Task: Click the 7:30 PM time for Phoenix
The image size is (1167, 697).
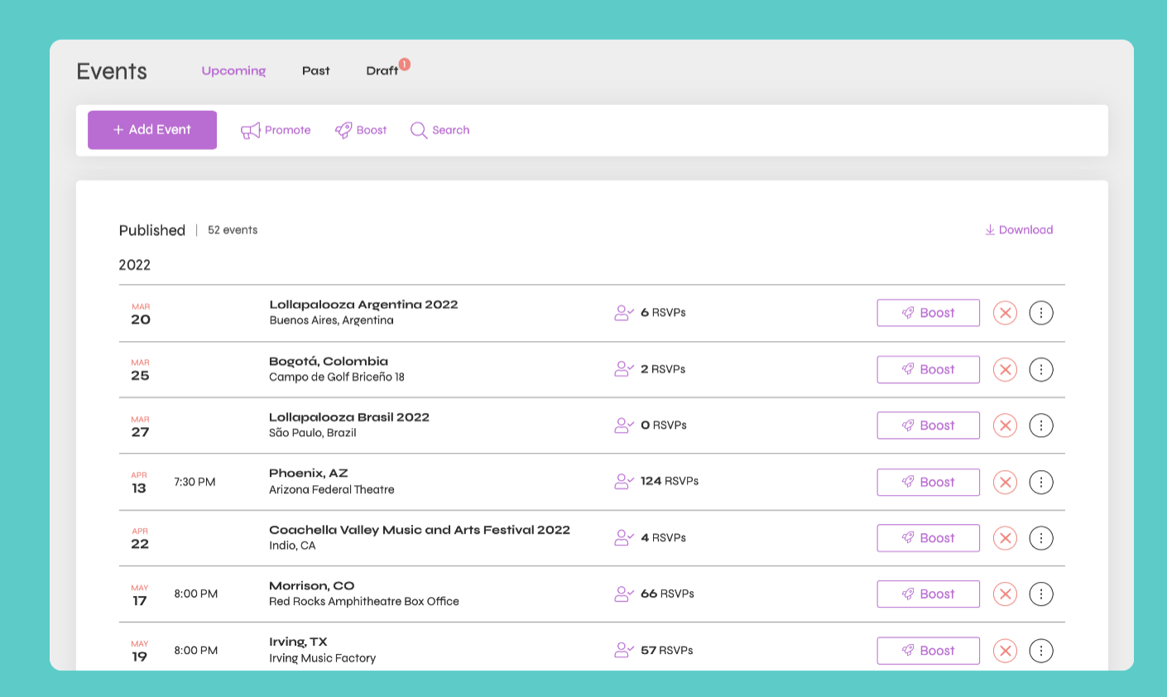Action: tap(194, 482)
